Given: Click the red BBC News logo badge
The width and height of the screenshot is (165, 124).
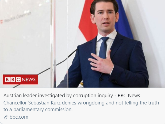Looking at the screenshot, I should pos(20,80).
